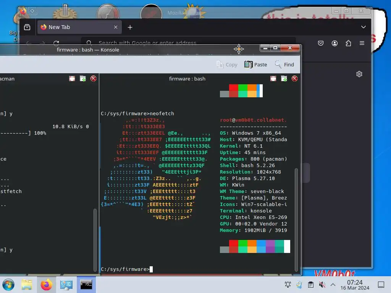Split the pacman pane with plus icon
This screenshot has height=293, width=391.
pyautogui.click(x=82, y=79)
